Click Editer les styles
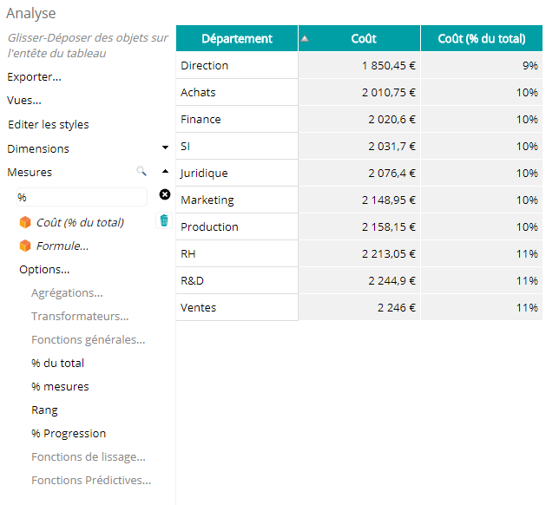 (x=49, y=124)
